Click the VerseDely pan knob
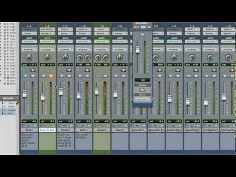 click(192, 58)
